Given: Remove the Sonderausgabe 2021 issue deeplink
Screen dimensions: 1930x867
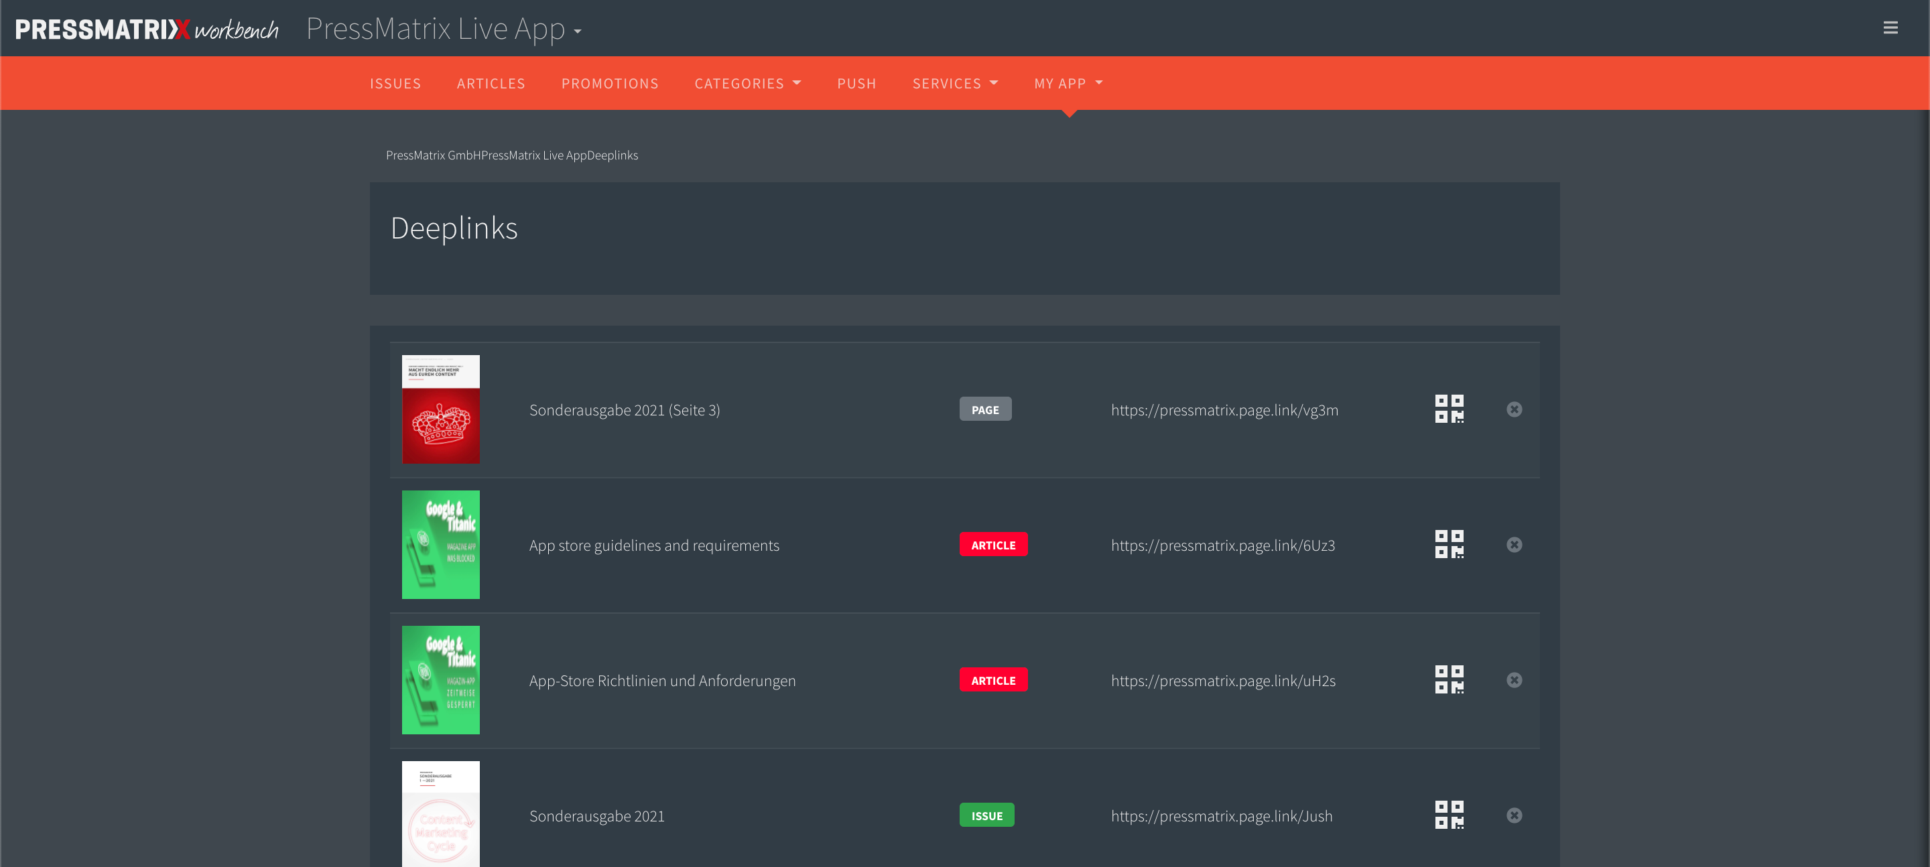Looking at the screenshot, I should coord(1515,815).
